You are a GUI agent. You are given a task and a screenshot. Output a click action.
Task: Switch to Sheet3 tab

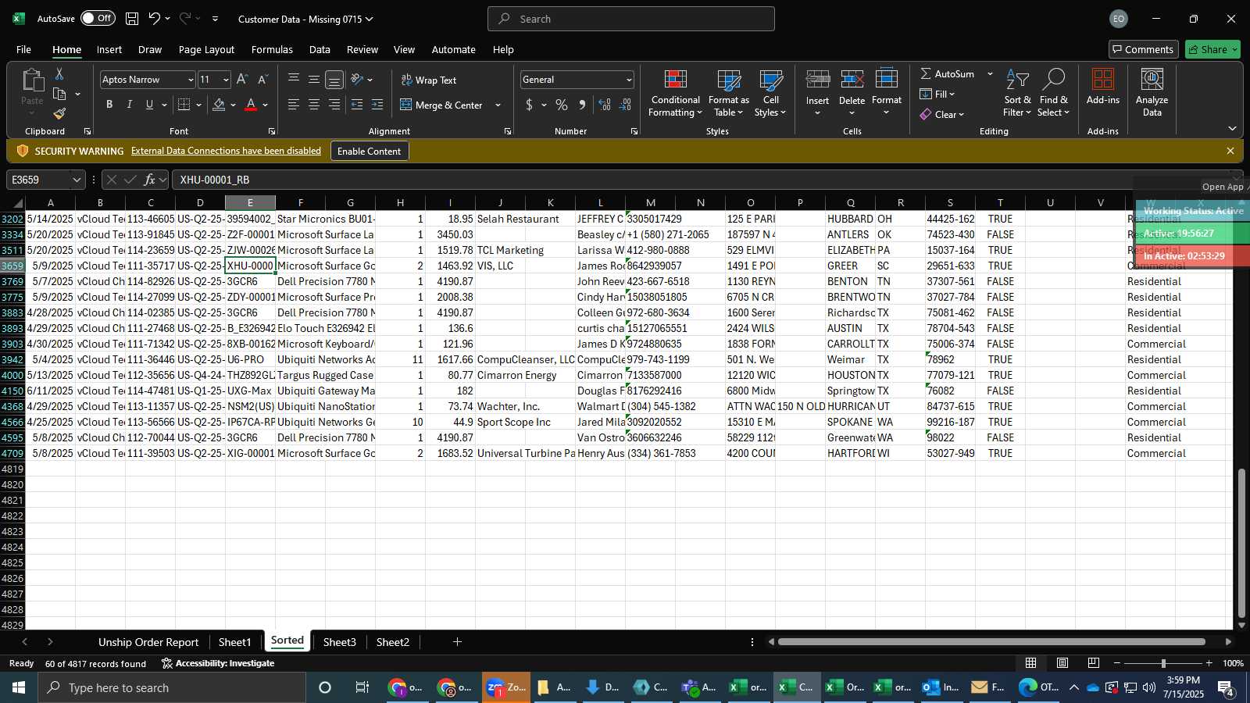pos(340,642)
